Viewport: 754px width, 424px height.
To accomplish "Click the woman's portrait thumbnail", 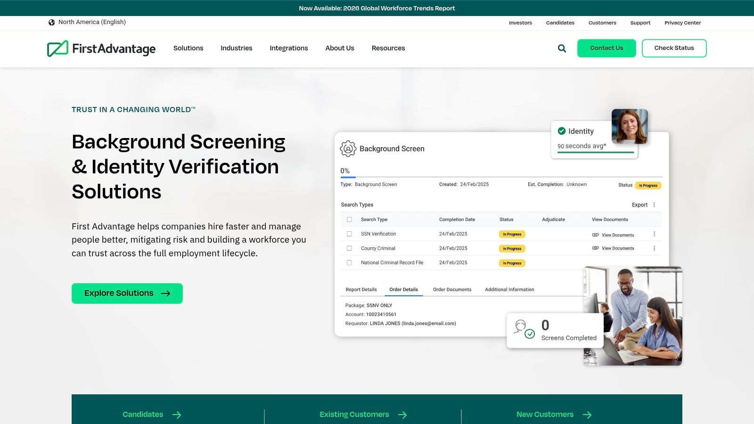I will 630,126.
